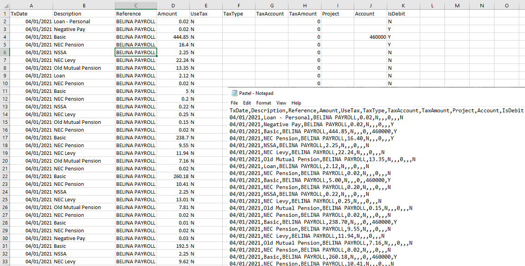The image size is (525, 266).
Task: Select column K header
Action: (403, 6)
